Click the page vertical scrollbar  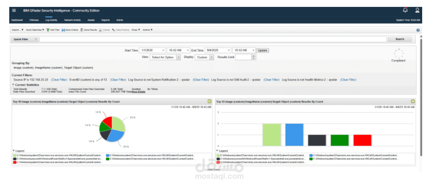click(421, 97)
